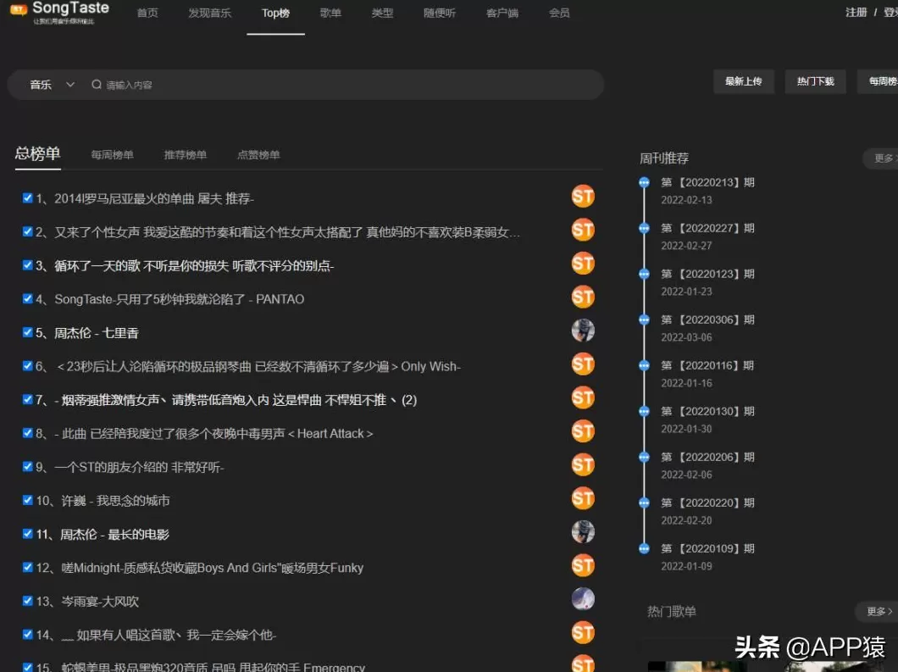Select timeline dot for 第【20220213】期

[x=644, y=182]
